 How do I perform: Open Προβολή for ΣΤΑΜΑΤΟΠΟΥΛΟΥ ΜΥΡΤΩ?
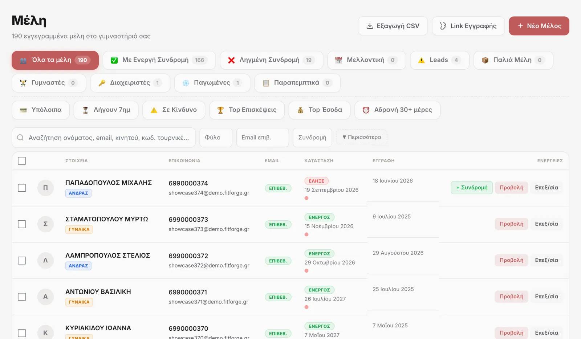coord(511,224)
